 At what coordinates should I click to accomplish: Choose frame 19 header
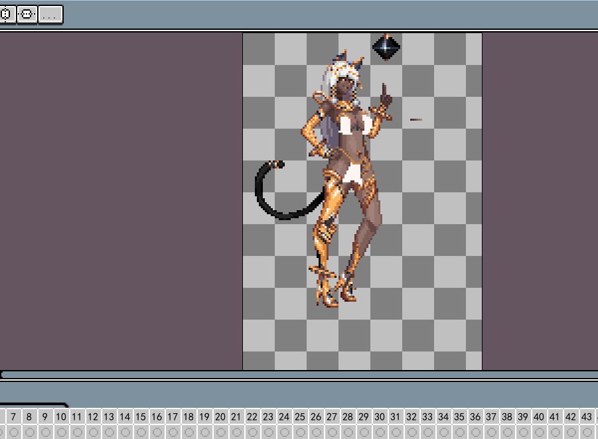204,416
